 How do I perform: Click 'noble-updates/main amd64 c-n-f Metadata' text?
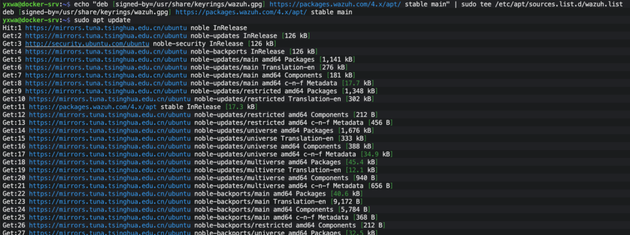coord(264,83)
